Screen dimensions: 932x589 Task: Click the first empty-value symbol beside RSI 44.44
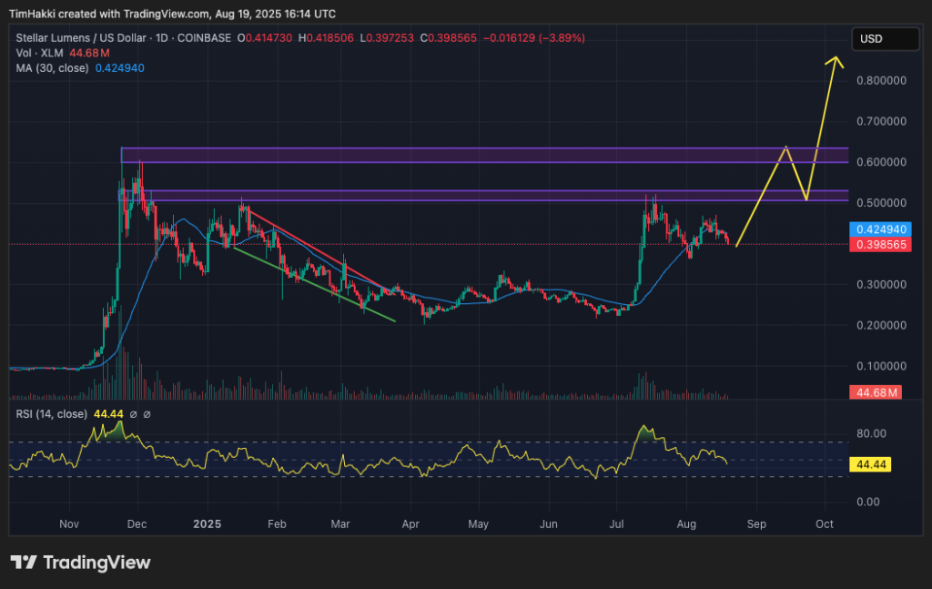click(x=133, y=414)
